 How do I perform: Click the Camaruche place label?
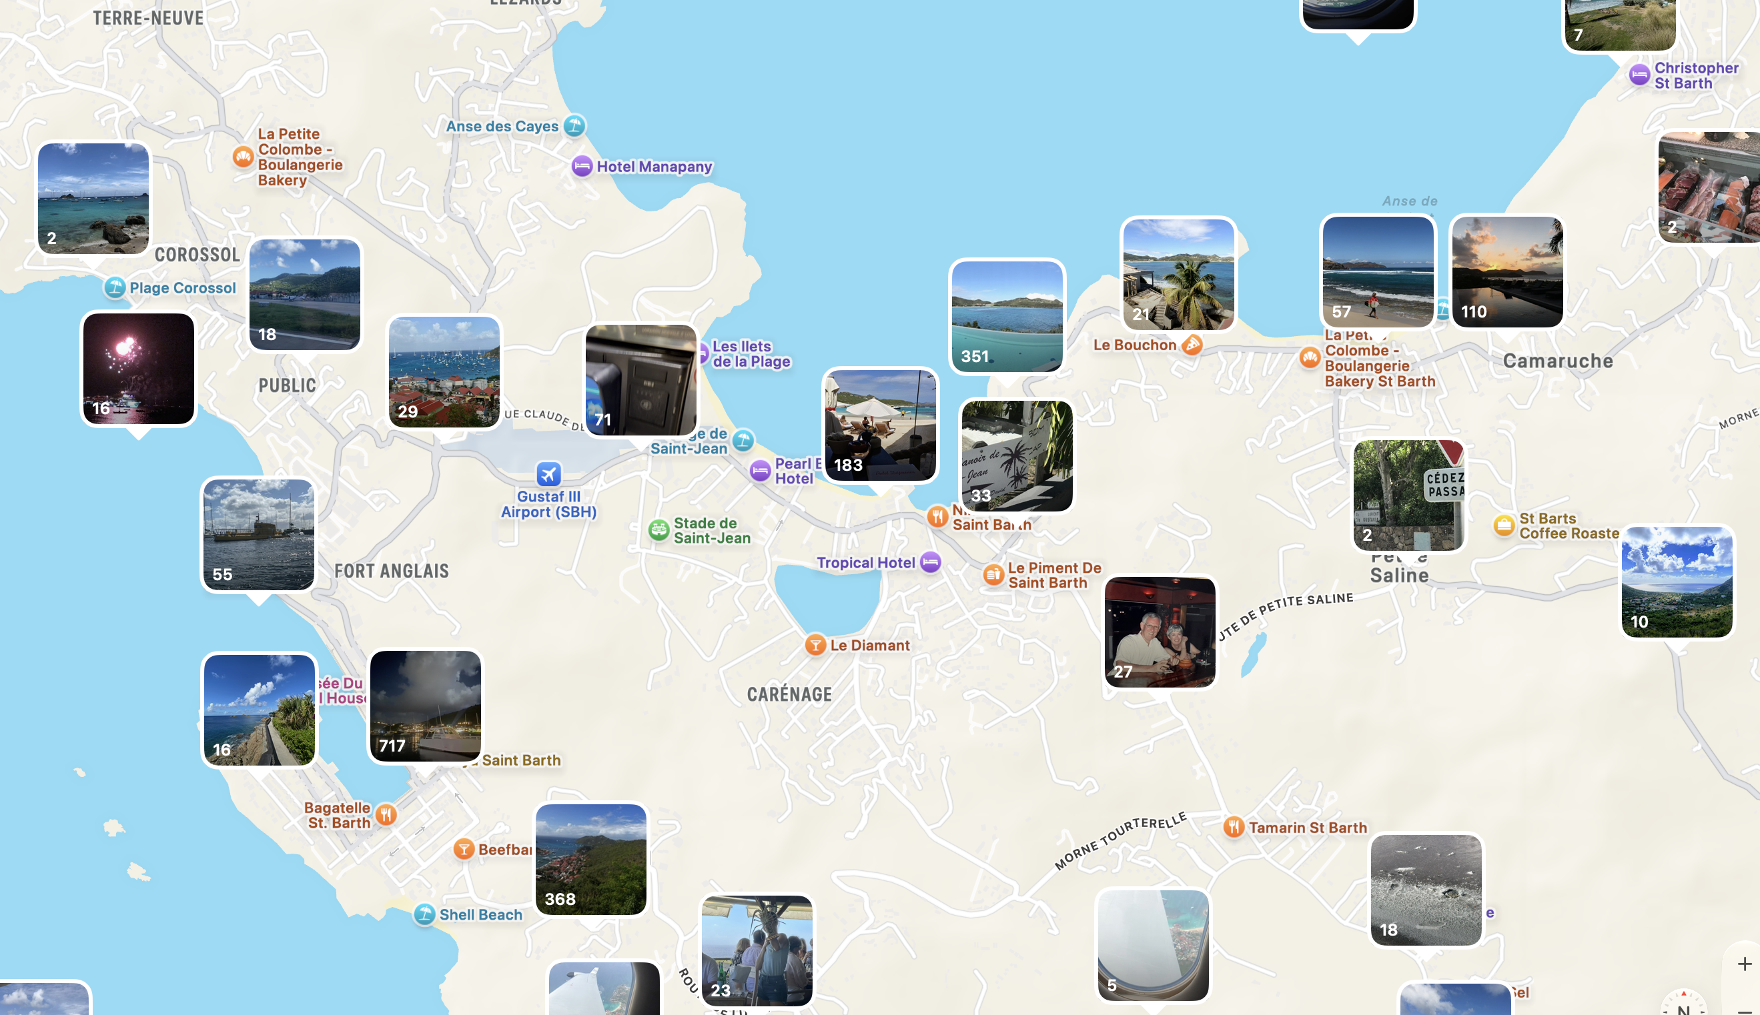tap(1559, 360)
